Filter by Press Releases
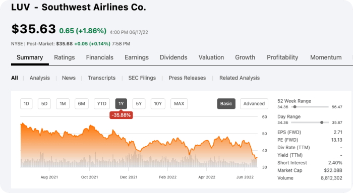The width and height of the screenshot is (353, 193). (187, 78)
